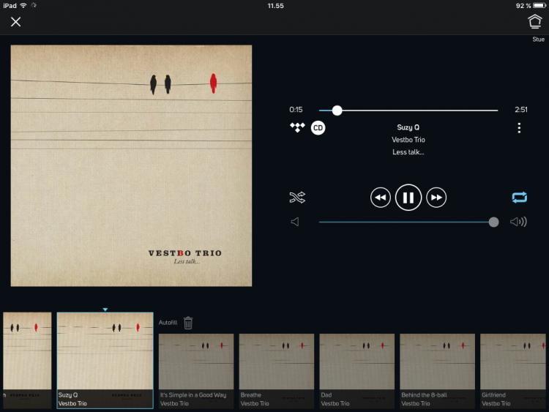Select Suzy Q in the queue
Image resolution: width=549 pixels, height=412 pixels.
[x=105, y=360]
